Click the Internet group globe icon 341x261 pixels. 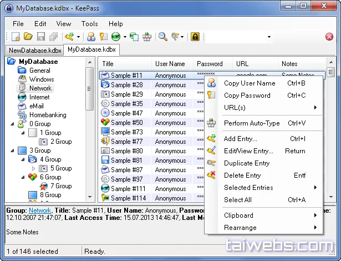tap(22, 97)
